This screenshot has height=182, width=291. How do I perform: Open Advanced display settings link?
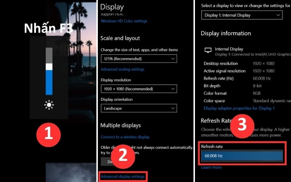(x=123, y=177)
